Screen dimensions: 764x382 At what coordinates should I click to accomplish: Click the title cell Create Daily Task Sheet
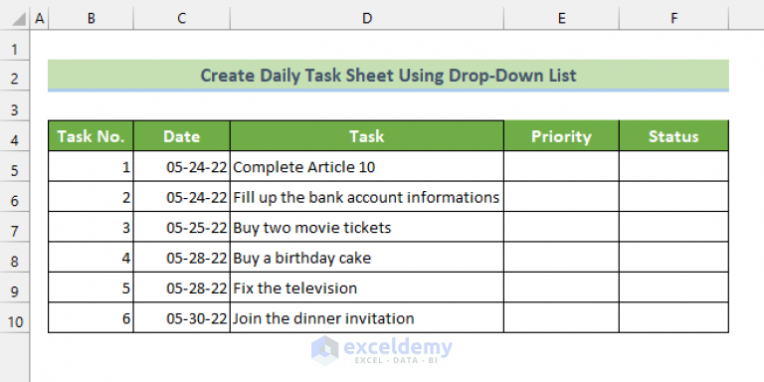[x=388, y=75]
